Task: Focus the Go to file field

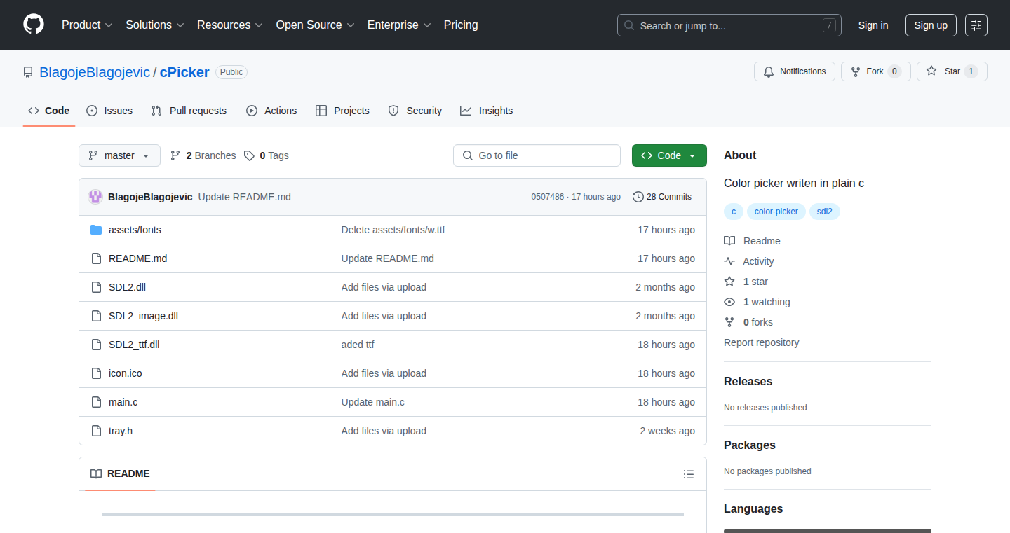Action: point(537,155)
